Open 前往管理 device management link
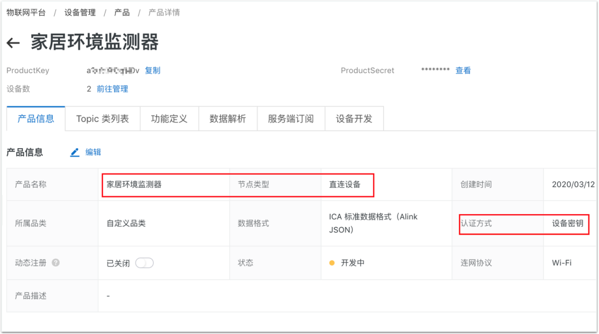This screenshot has width=599, height=334. (x=112, y=89)
